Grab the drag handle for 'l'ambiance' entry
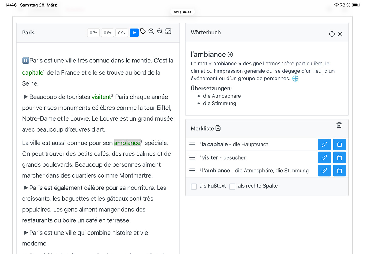This screenshot has height=254, width=365. [192, 171]
